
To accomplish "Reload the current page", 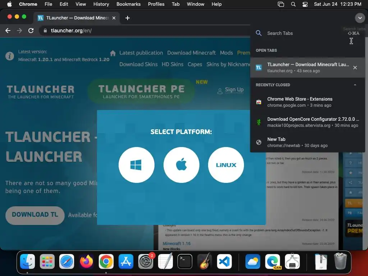I will pos(31,31).
